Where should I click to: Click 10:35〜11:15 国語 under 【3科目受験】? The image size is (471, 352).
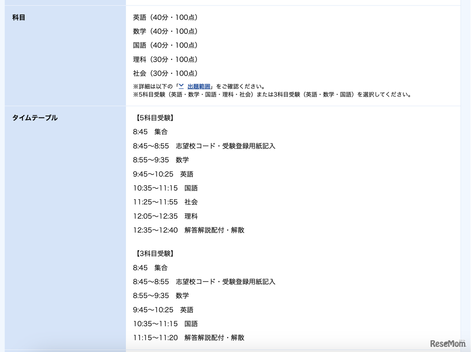[165, 324]
